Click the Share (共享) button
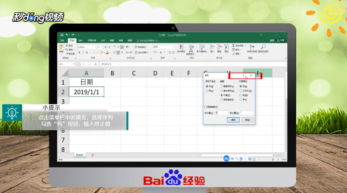This screenshot has height=193, width=347. (280, 40)
